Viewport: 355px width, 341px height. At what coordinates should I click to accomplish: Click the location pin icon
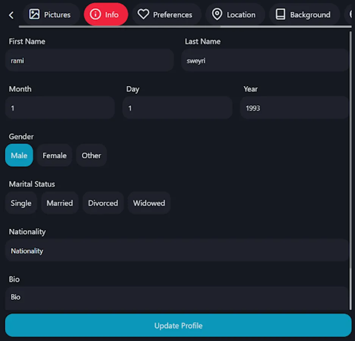(x=217, y=14)
